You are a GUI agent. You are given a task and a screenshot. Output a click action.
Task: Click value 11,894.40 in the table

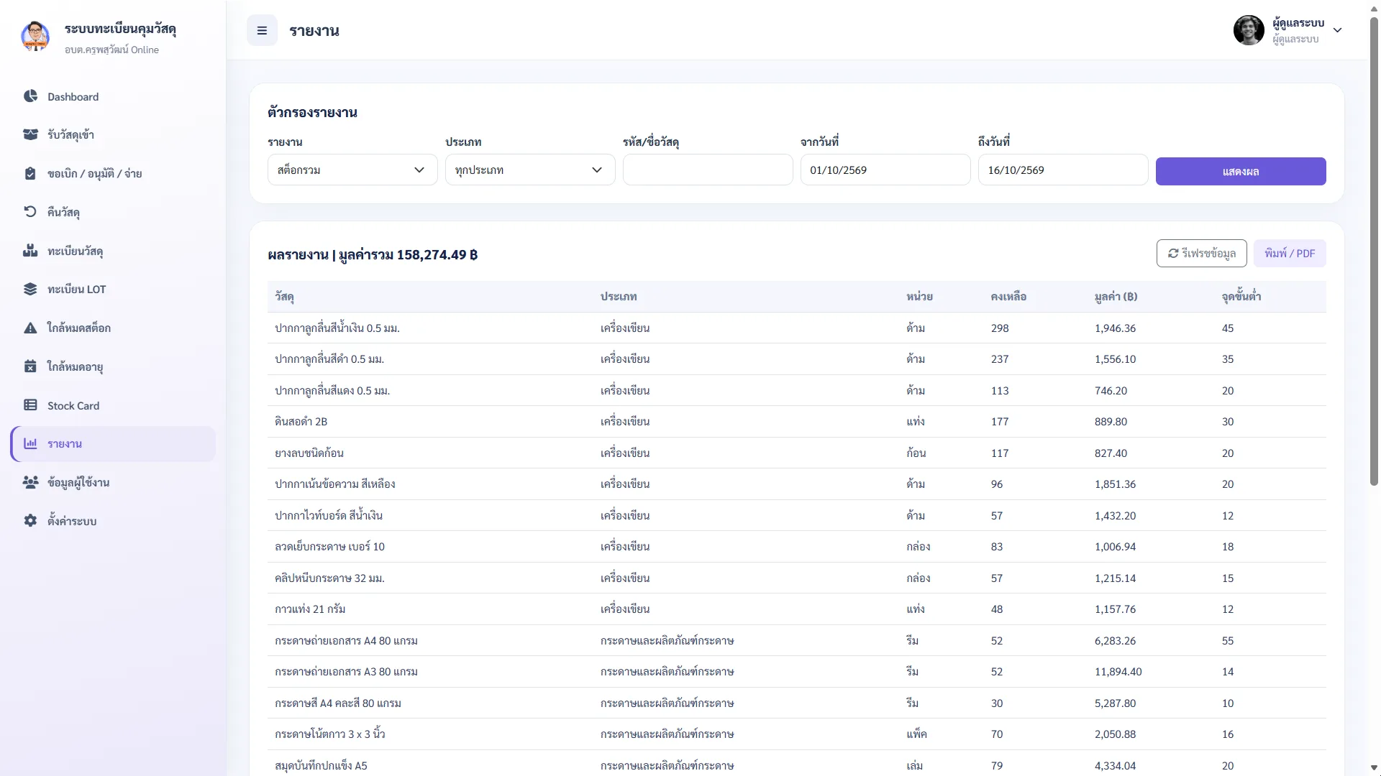point(1118,672)
